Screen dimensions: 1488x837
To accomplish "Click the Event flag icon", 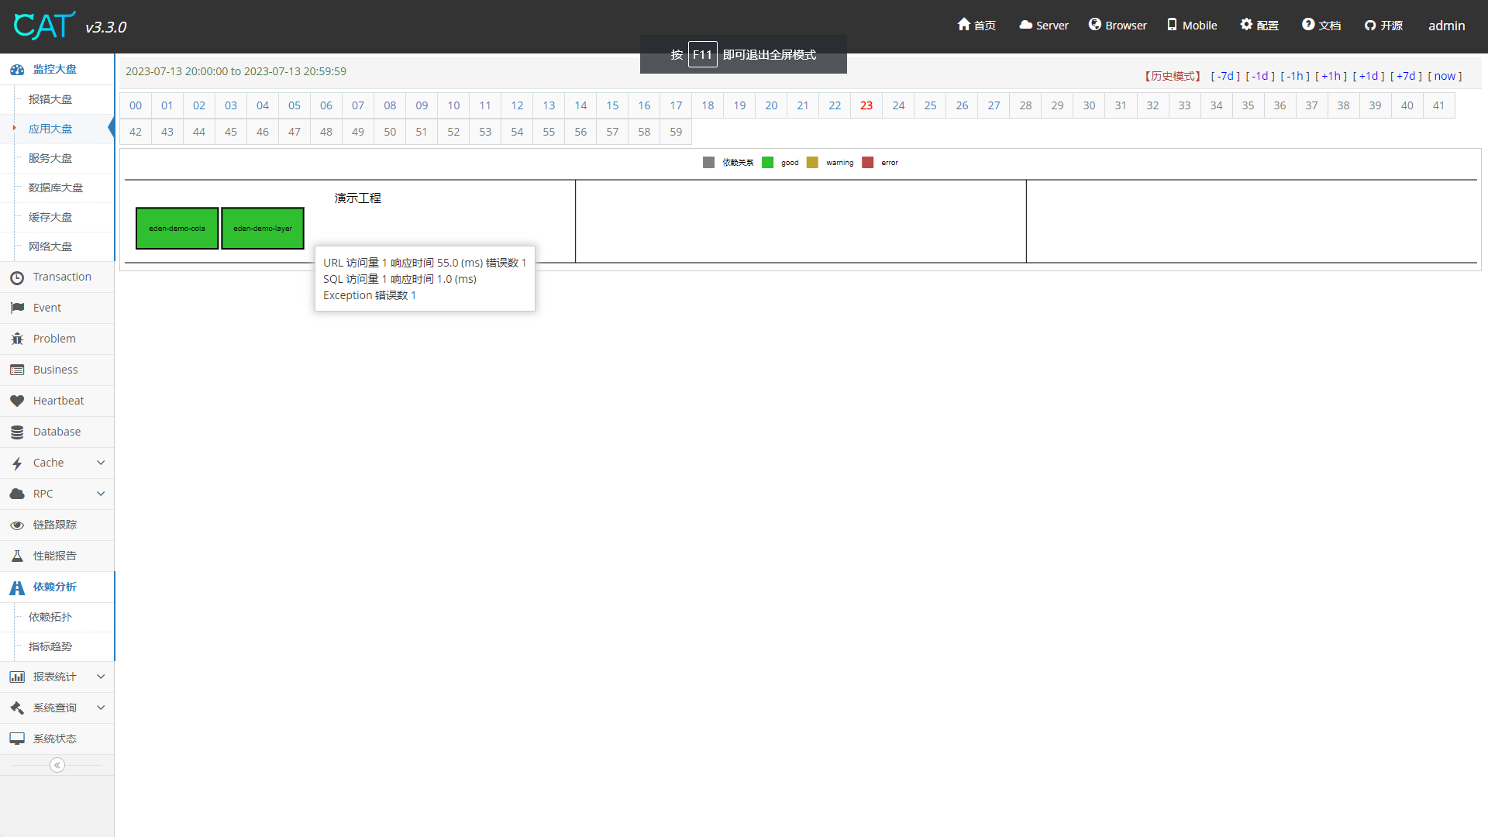I will coord(17,308).
